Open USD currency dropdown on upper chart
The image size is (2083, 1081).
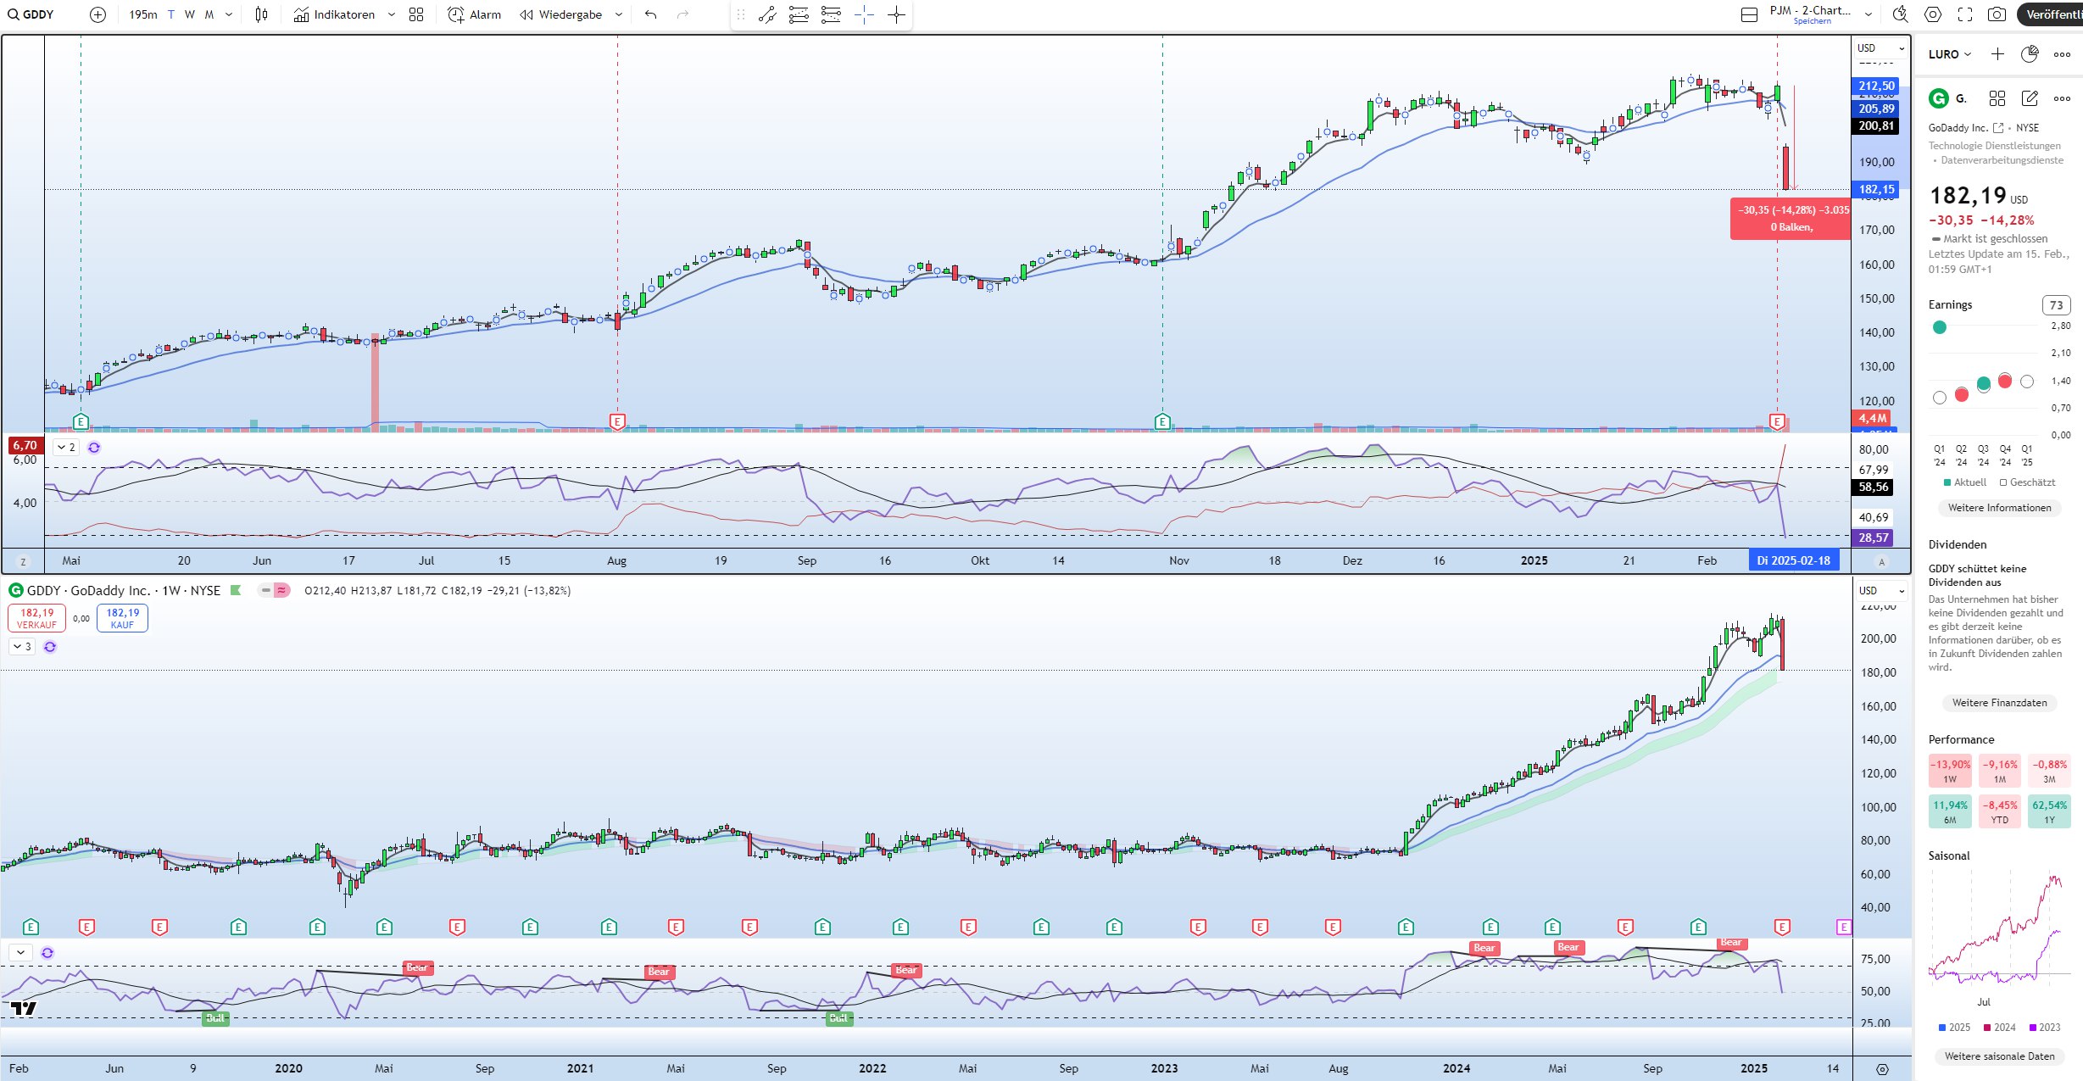point(1880,48)
